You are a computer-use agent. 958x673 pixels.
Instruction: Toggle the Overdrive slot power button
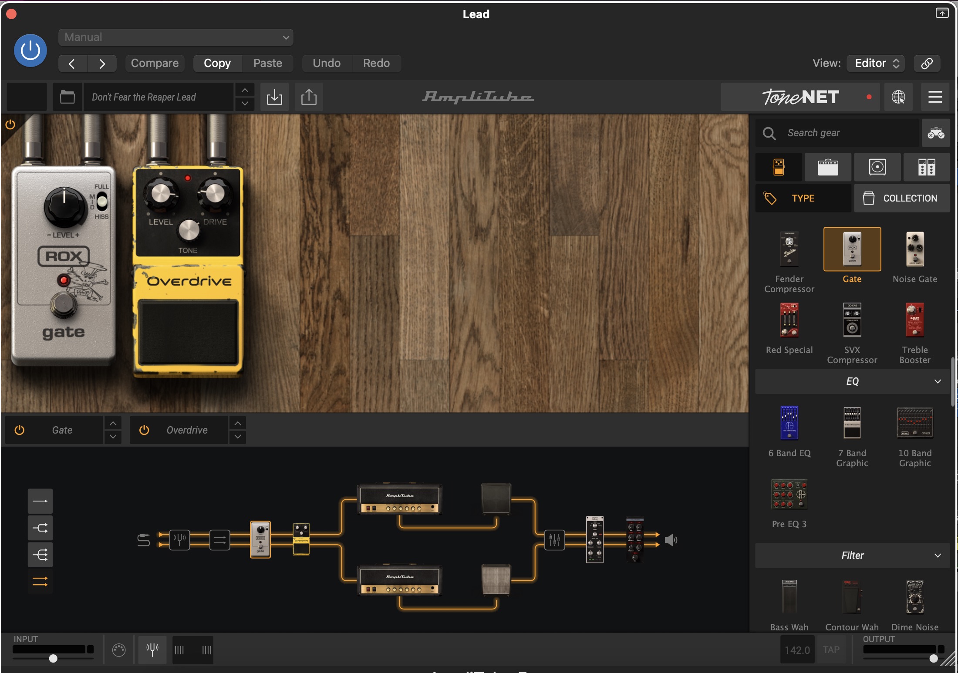click(x=144, y=430)
